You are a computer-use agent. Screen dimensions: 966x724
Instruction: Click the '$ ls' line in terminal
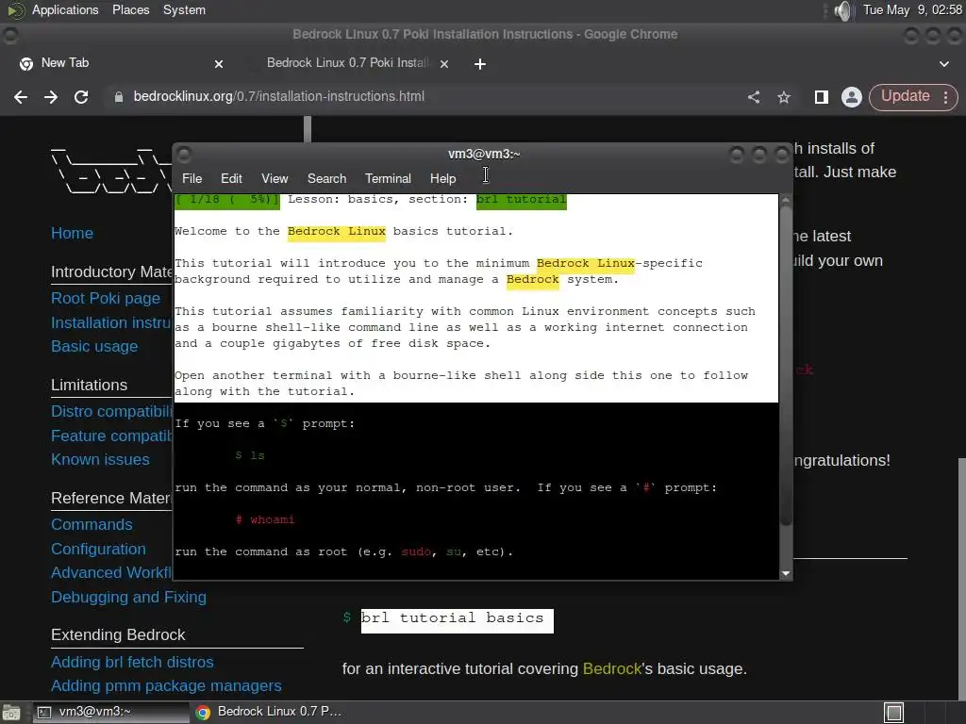coord(250,455)
